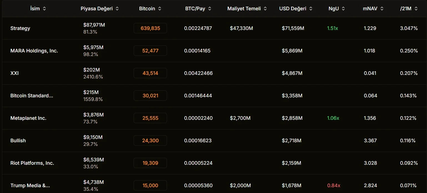This screenshot has width=427, height=193.
Task: Sort by BTC/Pay header text
Action: point(195,9)
